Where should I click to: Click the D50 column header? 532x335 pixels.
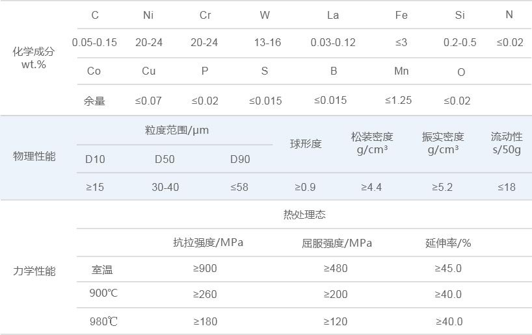pos(165,159)
